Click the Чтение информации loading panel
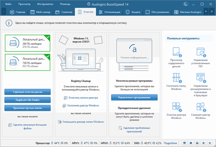This screenshot has height=147, width=216. pos(134,51)
